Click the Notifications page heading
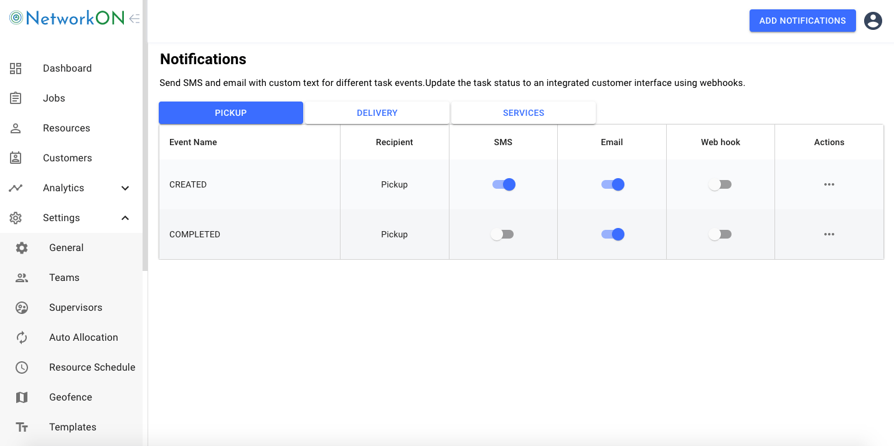894x446 pixels. [x=204, y=59]
